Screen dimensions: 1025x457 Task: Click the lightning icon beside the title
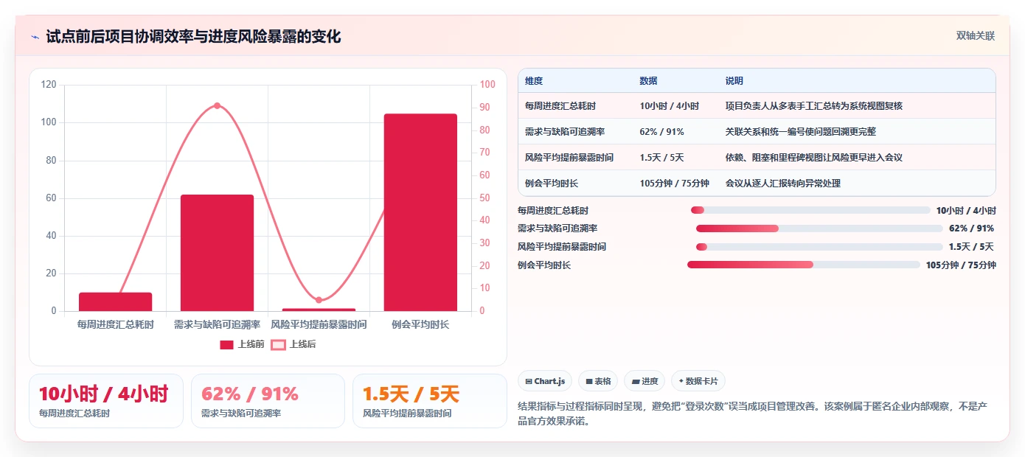[x=35, y=37]
